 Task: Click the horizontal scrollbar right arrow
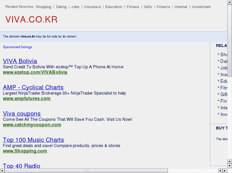(x=225, y=171)
